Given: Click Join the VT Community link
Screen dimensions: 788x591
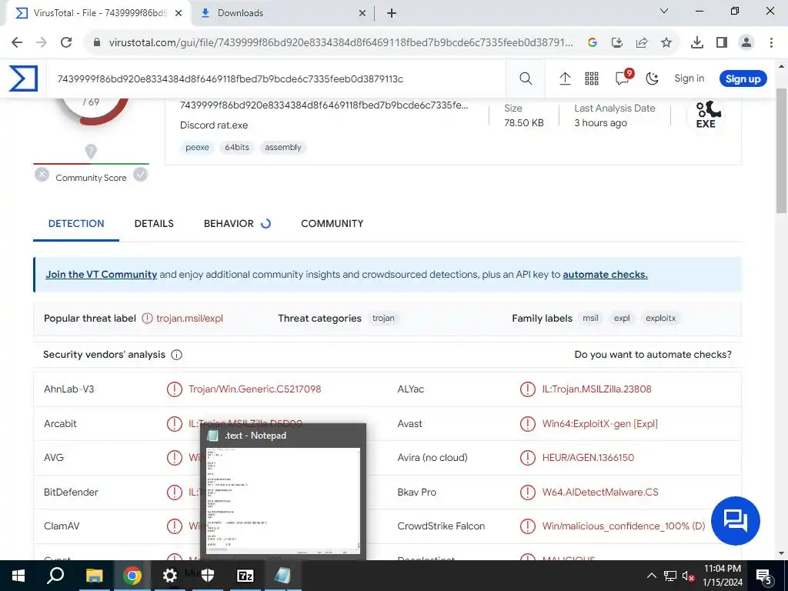Looking at the screenshot, I should click(x=101, y=275).
